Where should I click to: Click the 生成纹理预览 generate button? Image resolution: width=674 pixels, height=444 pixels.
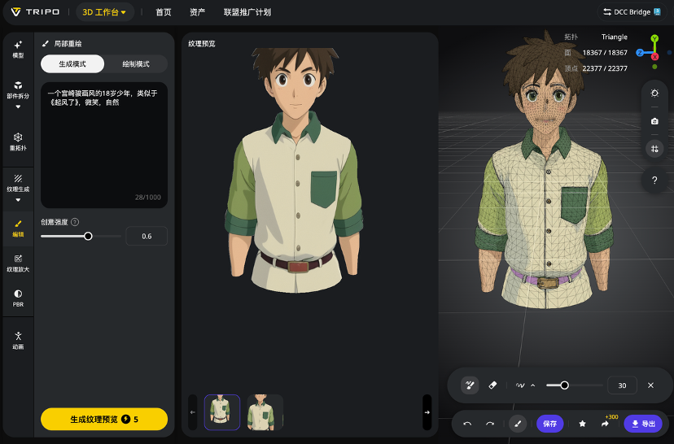(x=104, y=420)
